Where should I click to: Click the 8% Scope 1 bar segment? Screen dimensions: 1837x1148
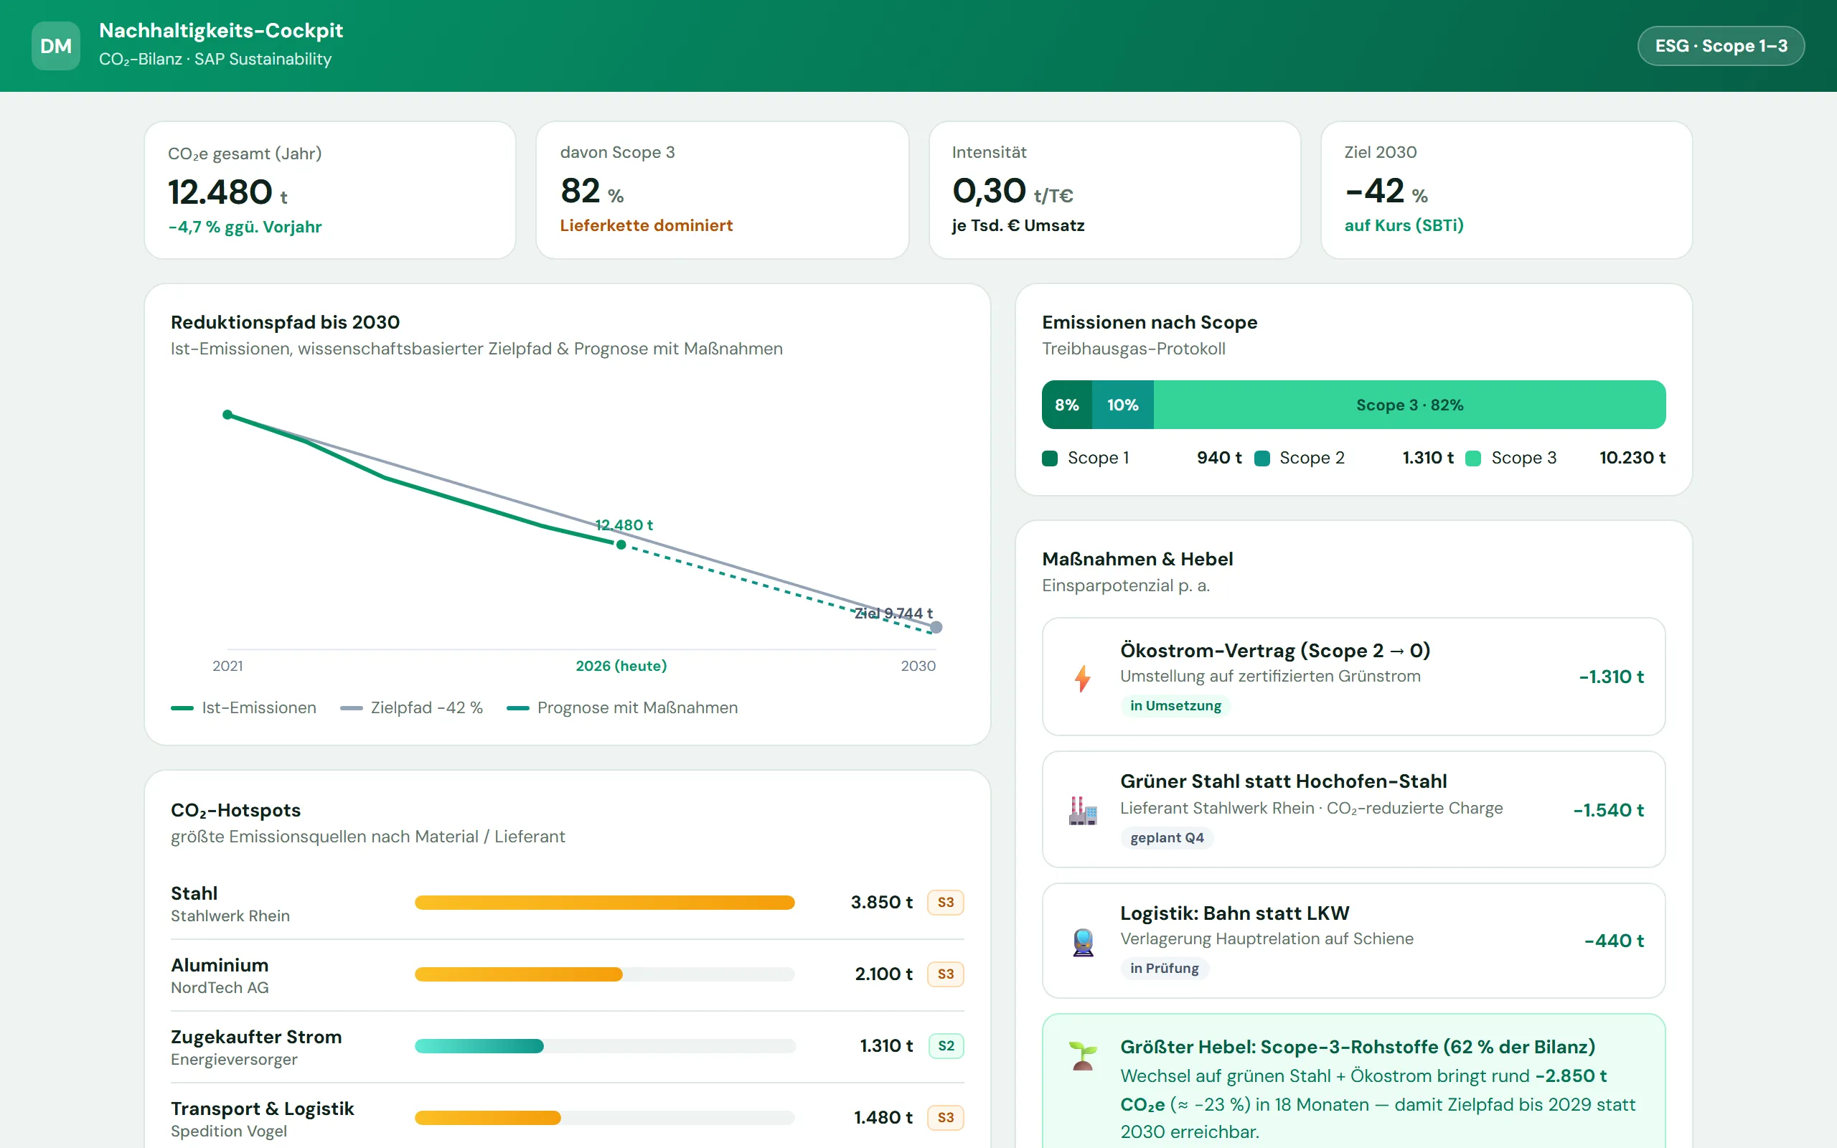coord(1066,405)
